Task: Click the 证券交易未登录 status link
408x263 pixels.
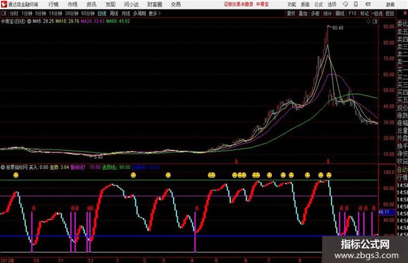Action: (239, 4)
